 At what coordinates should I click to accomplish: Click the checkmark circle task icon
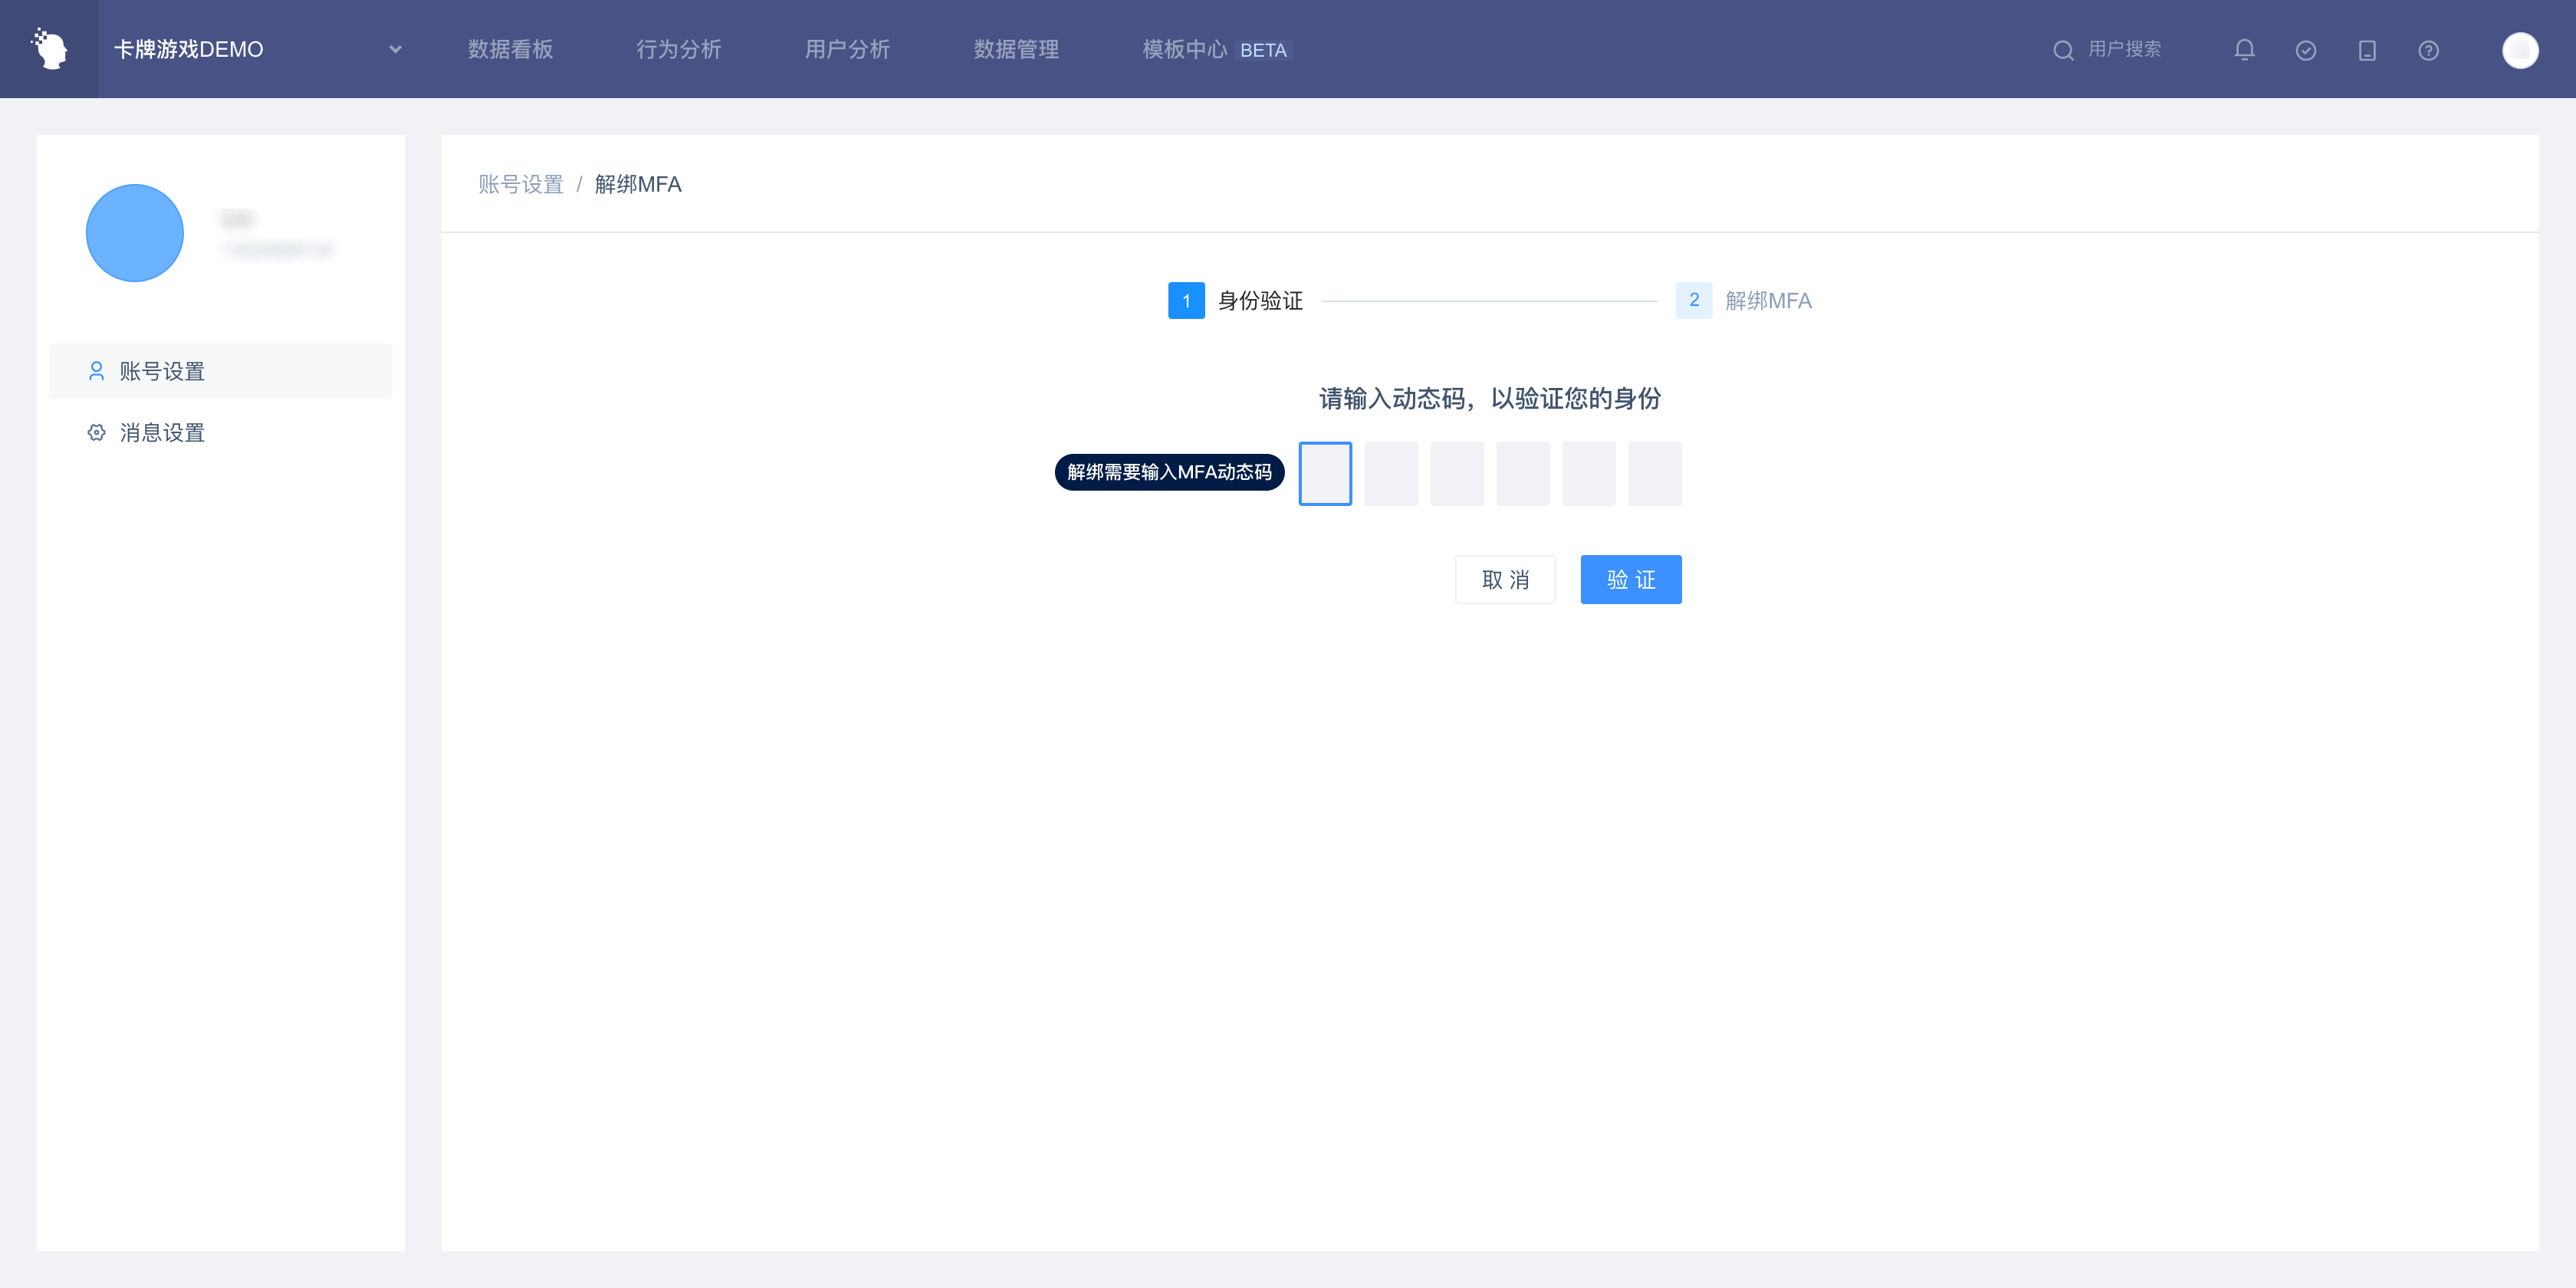click(2305, 50)
